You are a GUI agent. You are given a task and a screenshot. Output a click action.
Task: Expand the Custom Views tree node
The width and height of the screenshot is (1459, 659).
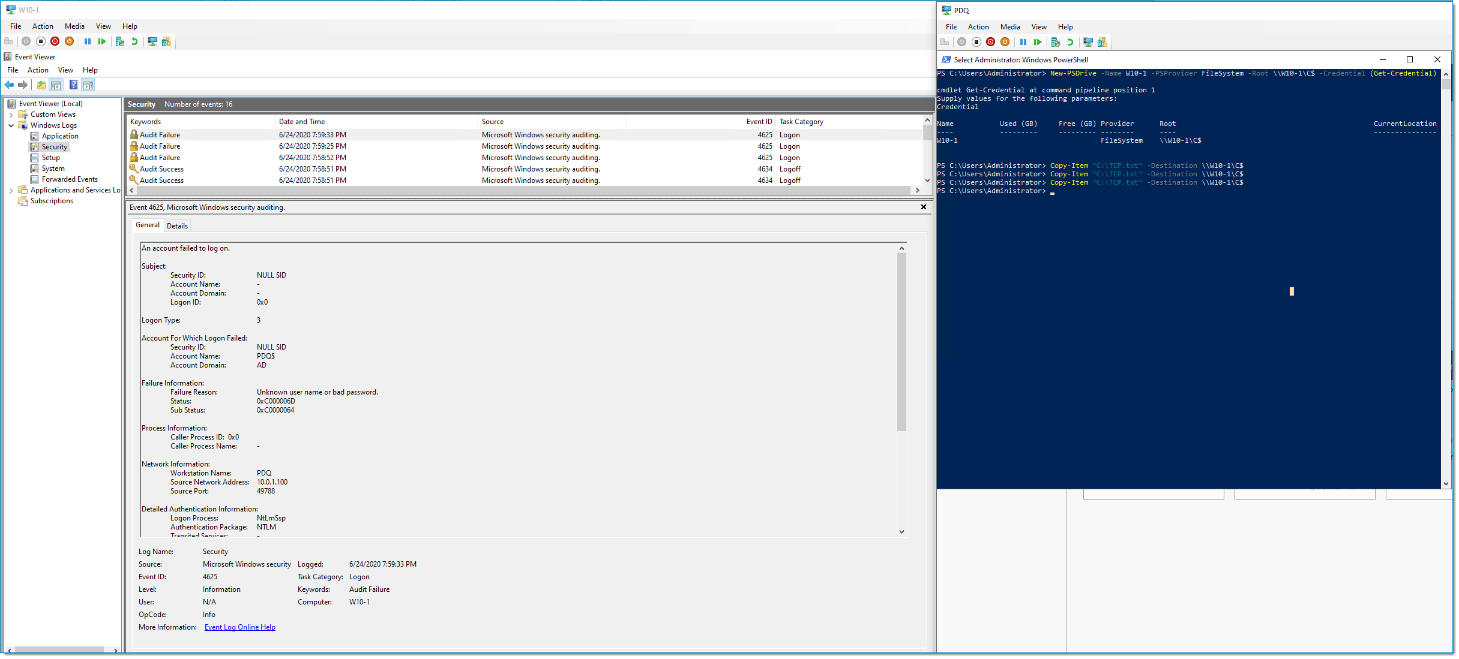(11, 115)
